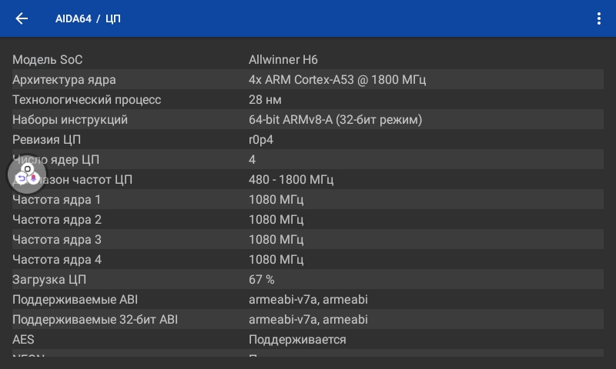Tap the Загрузка ЦП row

click(x=308, y=279)
